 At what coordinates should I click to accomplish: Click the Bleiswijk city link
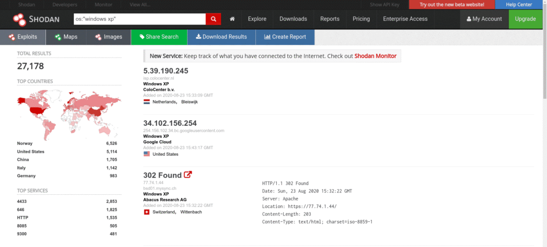coord(190,102)
